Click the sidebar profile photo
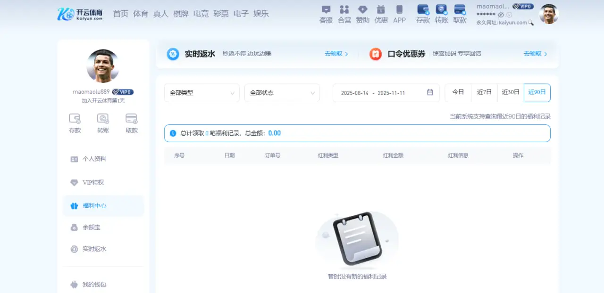 [x=103, y=66]
